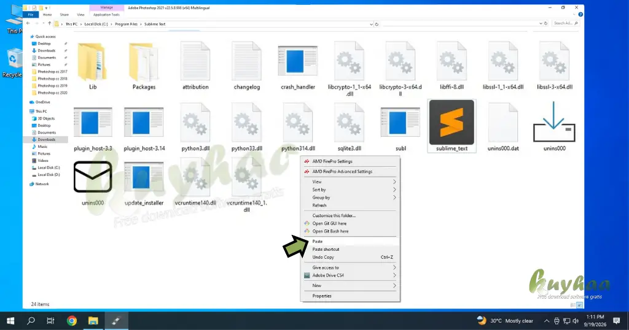The width and height of the screenshot is (629, 330).
Task: Open Google Chrome from the taskbar
Action: point(72,320)
